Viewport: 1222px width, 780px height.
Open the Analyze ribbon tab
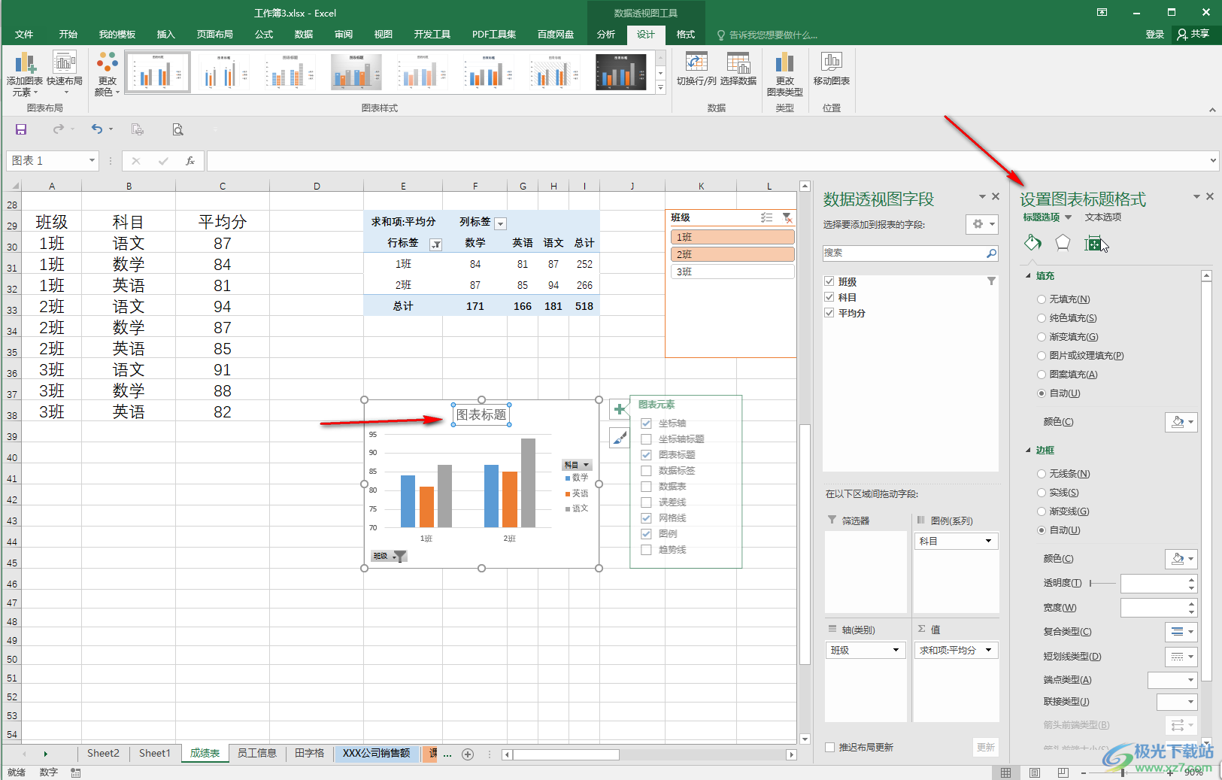pos(606,35)
